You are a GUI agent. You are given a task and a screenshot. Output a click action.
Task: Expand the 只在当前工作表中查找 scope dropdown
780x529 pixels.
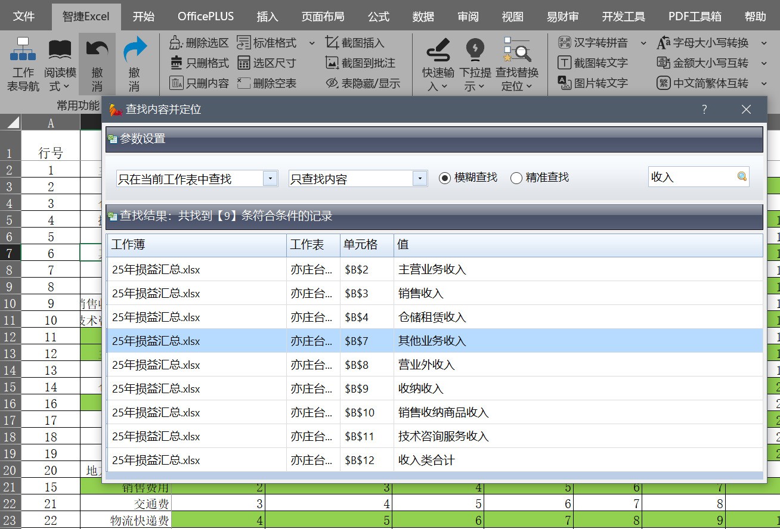click(270, 179)
